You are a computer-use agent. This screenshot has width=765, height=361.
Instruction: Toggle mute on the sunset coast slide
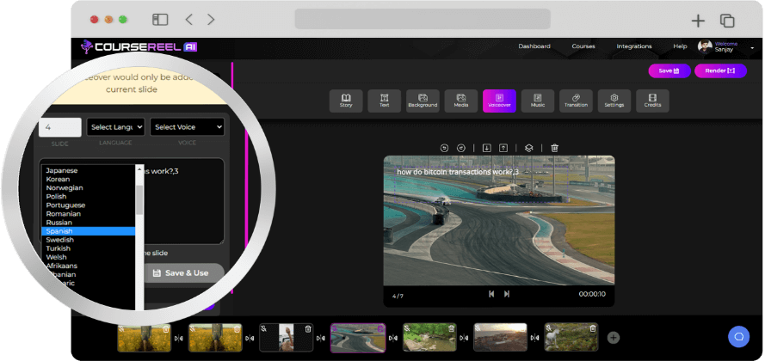pos(478,329)
